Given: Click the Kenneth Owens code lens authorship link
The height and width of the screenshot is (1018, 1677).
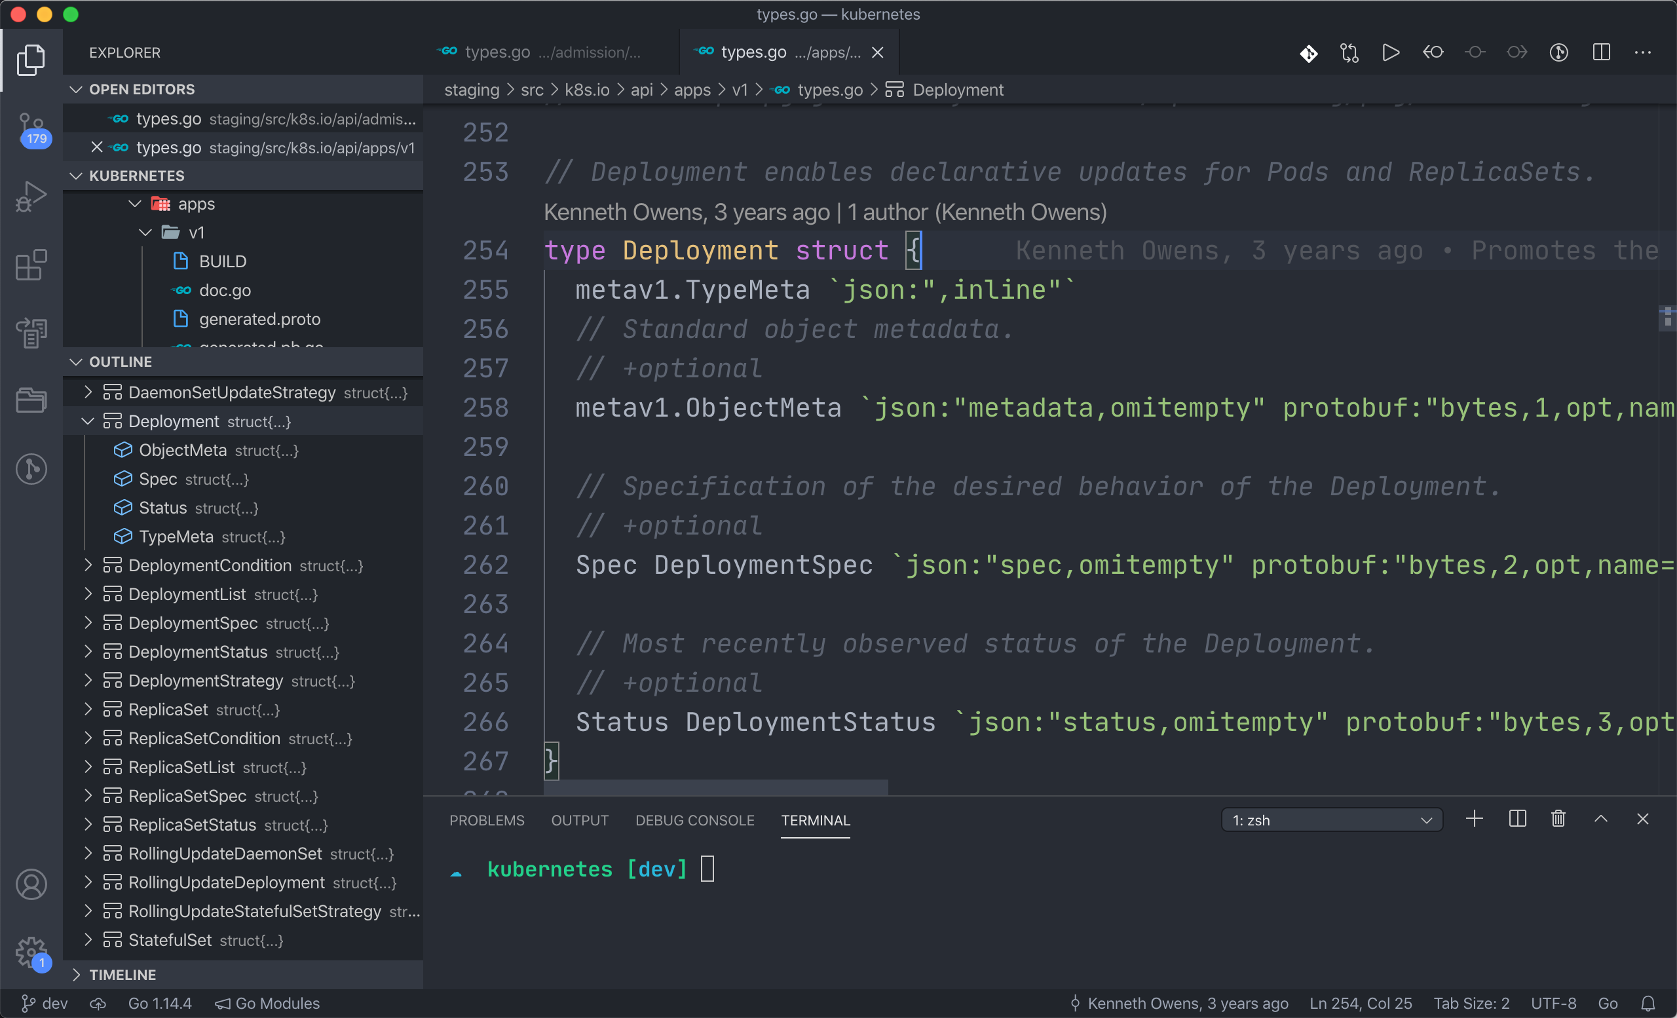Looking at the screenshot, I should coord(825,212).
